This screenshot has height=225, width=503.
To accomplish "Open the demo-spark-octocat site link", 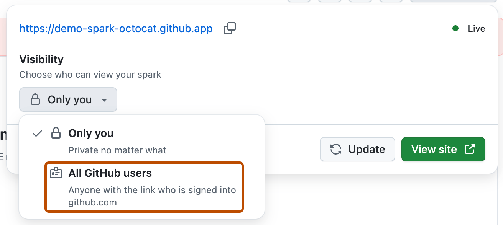I will click(116, 28).
